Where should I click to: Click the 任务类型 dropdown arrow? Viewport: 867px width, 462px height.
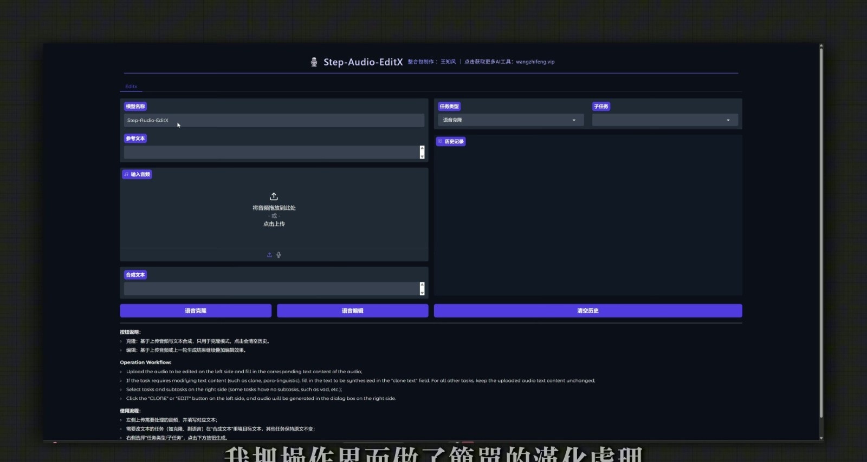574,120
